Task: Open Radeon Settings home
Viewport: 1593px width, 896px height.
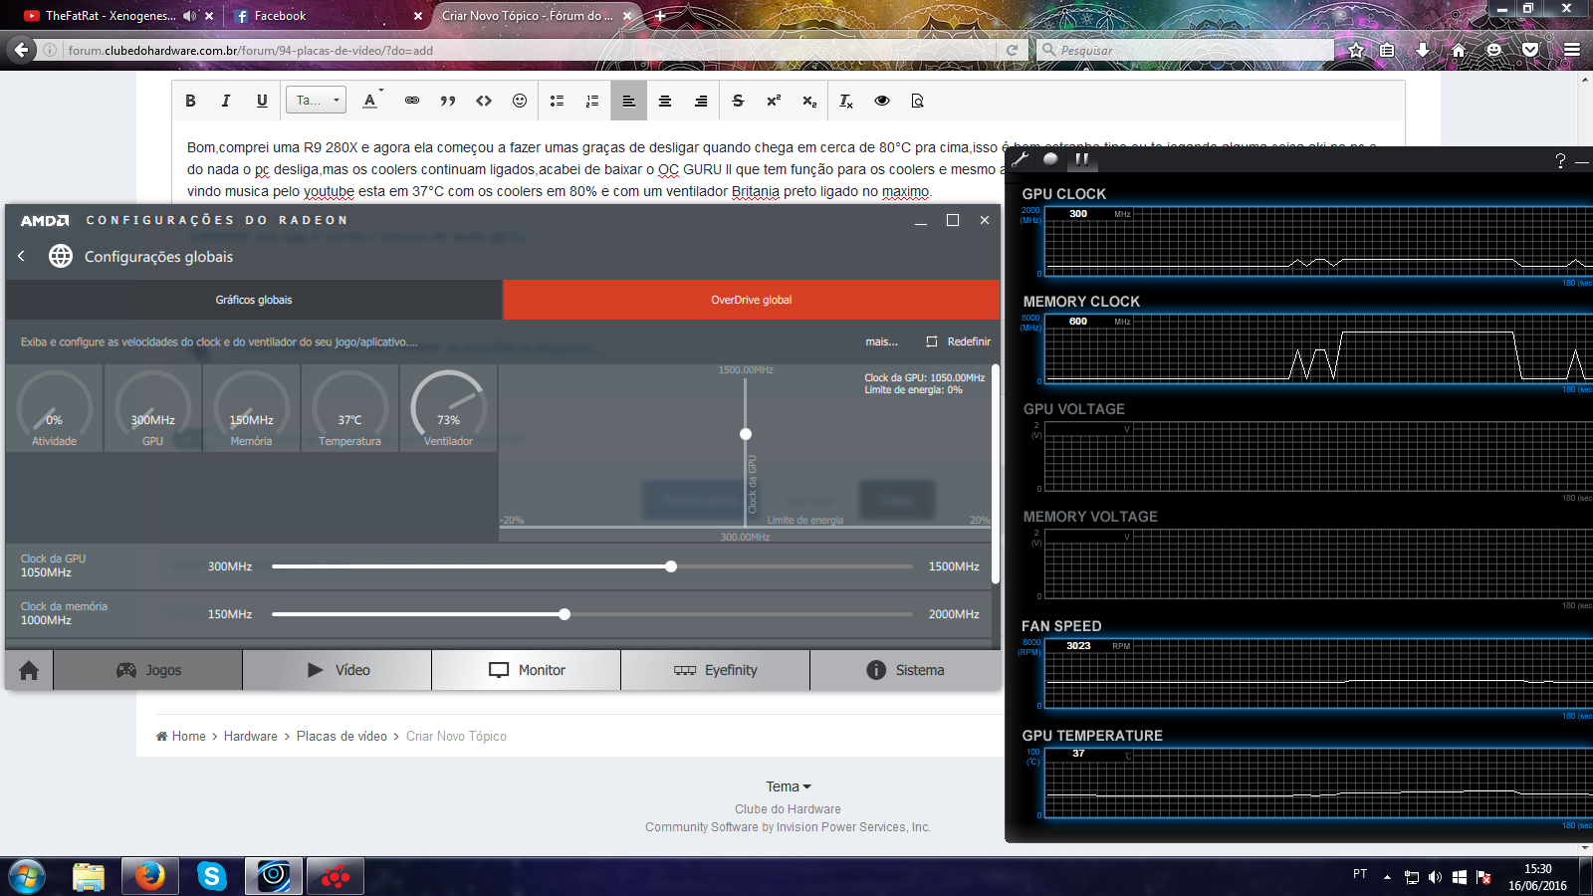Action: 29,670
